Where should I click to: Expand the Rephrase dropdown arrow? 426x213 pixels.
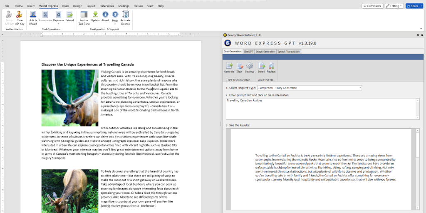click(x=58, y=24)
